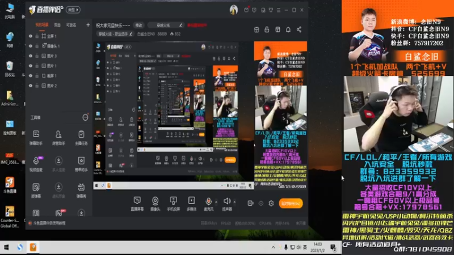The width and height of the screenshot is (454, 255).
Task: Open the 读弹幕 read-danmaku tool
Action: (x=36, y=190)
